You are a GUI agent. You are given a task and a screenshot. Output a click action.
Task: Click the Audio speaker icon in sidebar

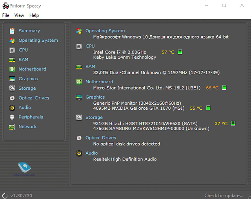click(x=12, y=108)
